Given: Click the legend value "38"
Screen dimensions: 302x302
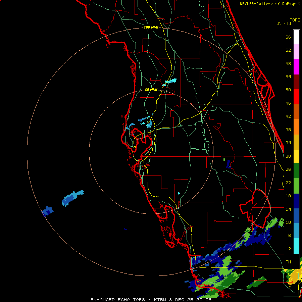Looking at the screenshot, I should 288,130.
